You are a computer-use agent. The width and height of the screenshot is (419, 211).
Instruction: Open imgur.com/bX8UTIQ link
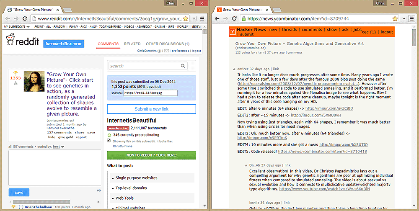(x=344, y=144)
